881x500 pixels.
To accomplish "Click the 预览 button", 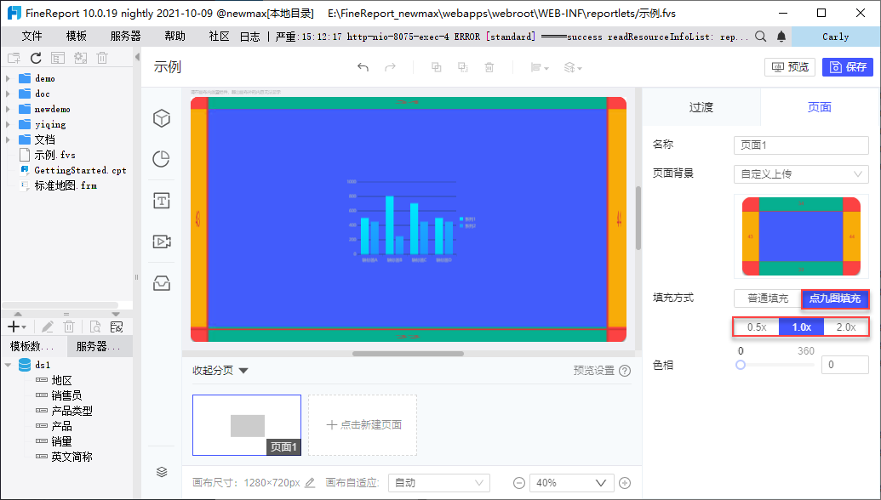I will 790,67.
